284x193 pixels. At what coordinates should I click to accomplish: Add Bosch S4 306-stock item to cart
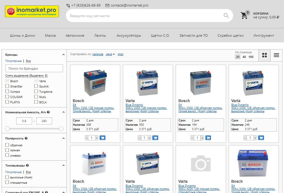click(102, 138)
